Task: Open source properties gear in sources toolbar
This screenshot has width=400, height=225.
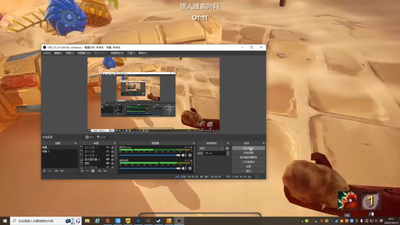Action: tap(93, 170)
